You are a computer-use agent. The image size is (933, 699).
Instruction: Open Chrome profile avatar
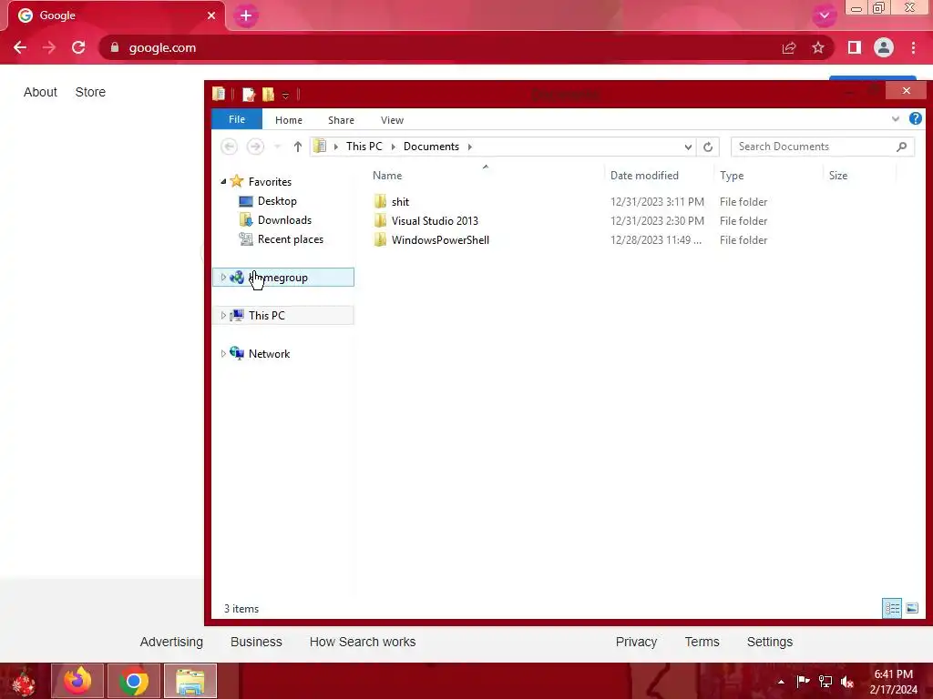[884, 47]
